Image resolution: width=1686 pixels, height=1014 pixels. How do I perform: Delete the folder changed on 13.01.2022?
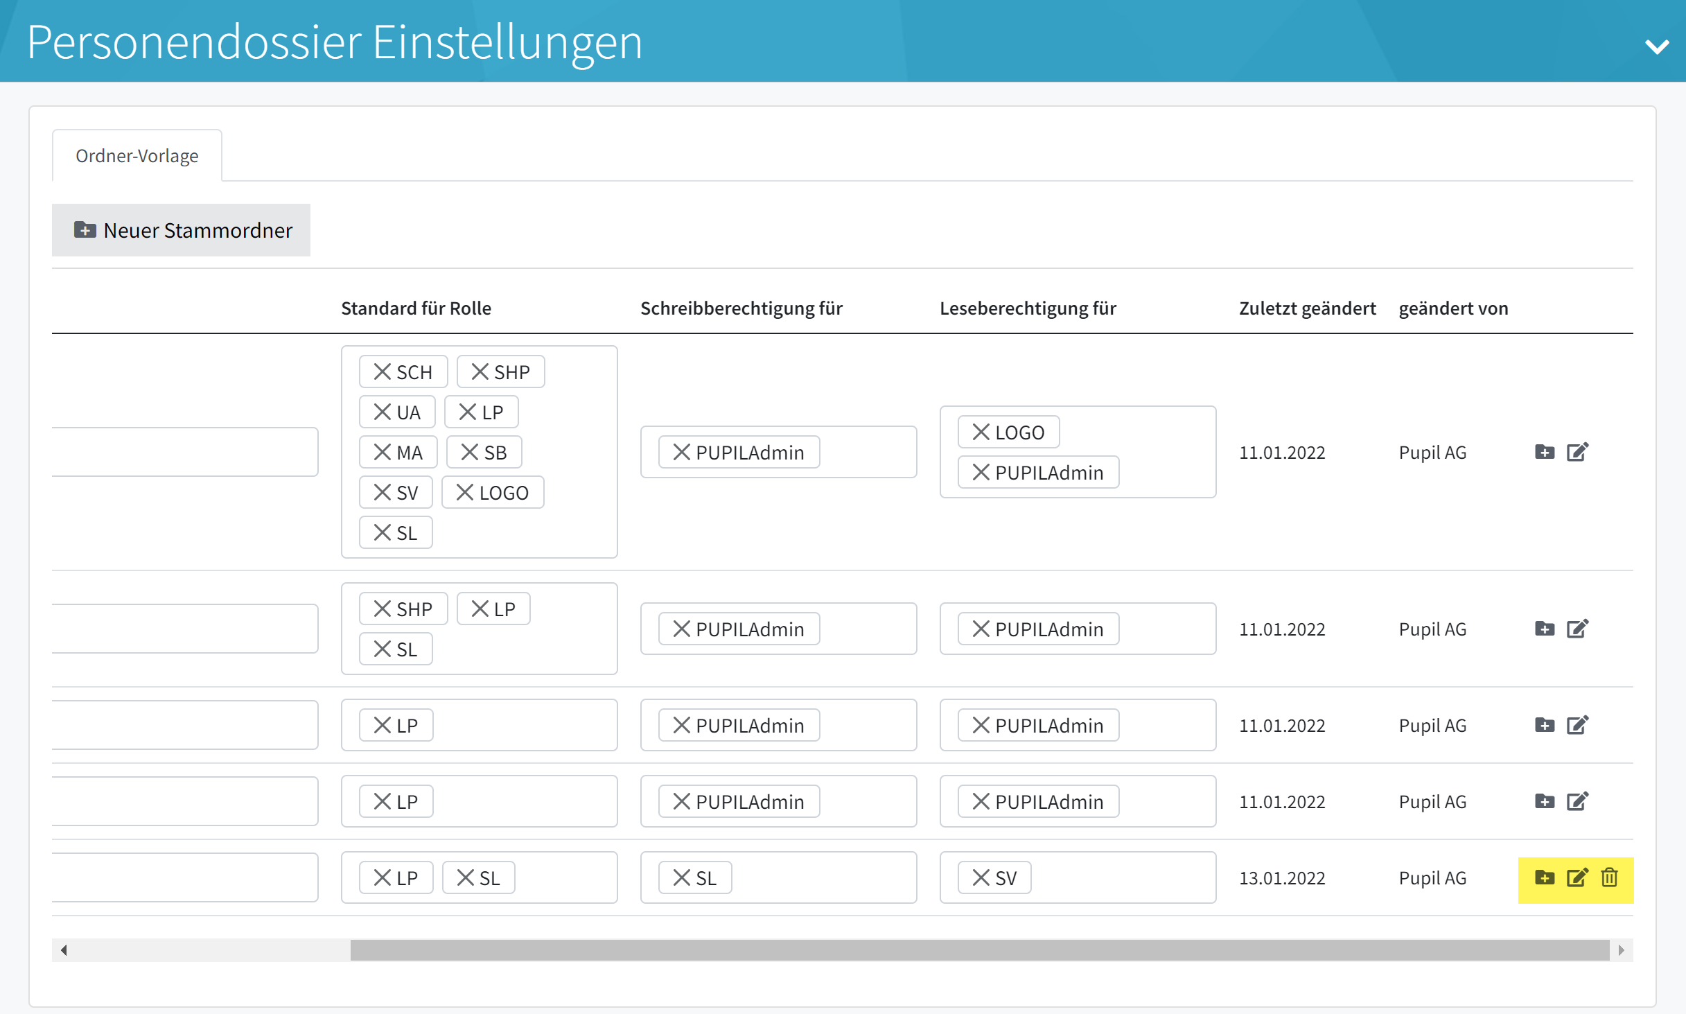[x=1609, y=877]
